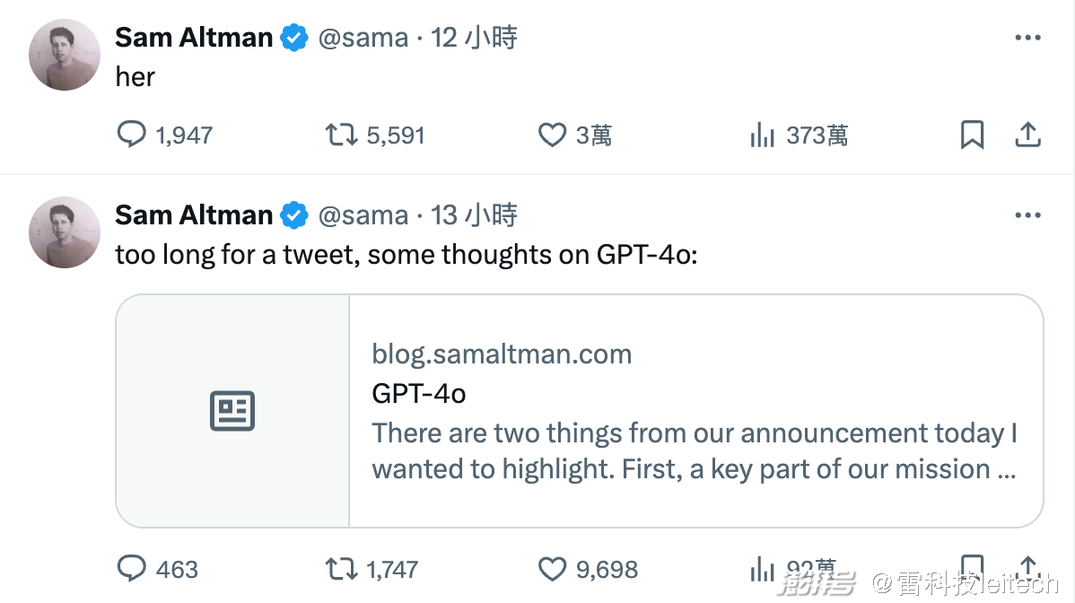The image size is (1075, 603).
Task: Reply to the 'her' tweet
Action: pos(131,135)
